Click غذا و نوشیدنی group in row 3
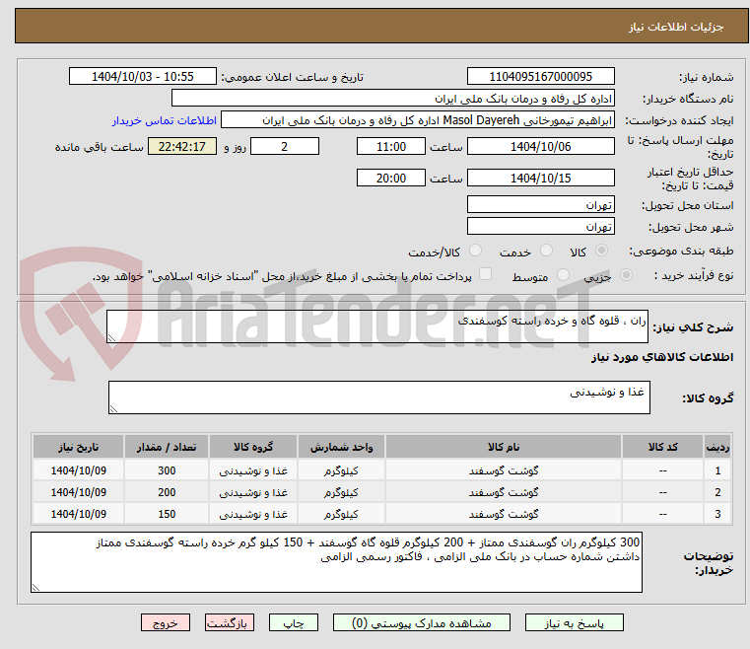Image resolution: width=750 pixels, height=649 pixels. click(x=253, y=514)
